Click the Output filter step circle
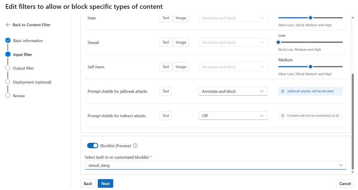This screenshot has width=358, height=190. 8,68
